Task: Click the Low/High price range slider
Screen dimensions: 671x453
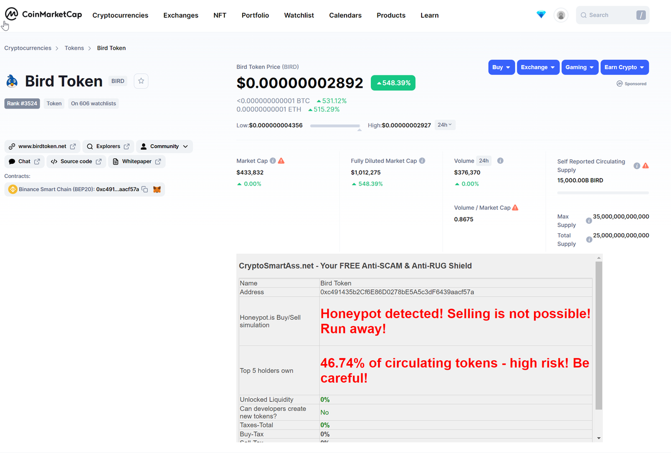Action: point(335,126)
